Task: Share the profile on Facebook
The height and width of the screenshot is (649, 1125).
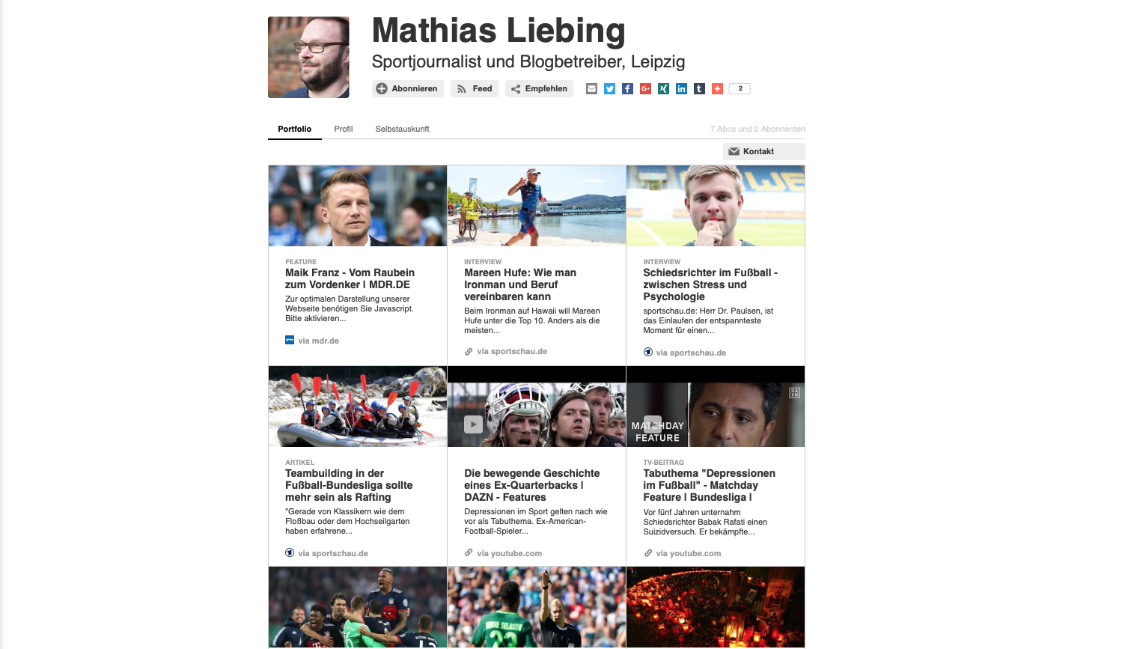Action: (627, 88)
